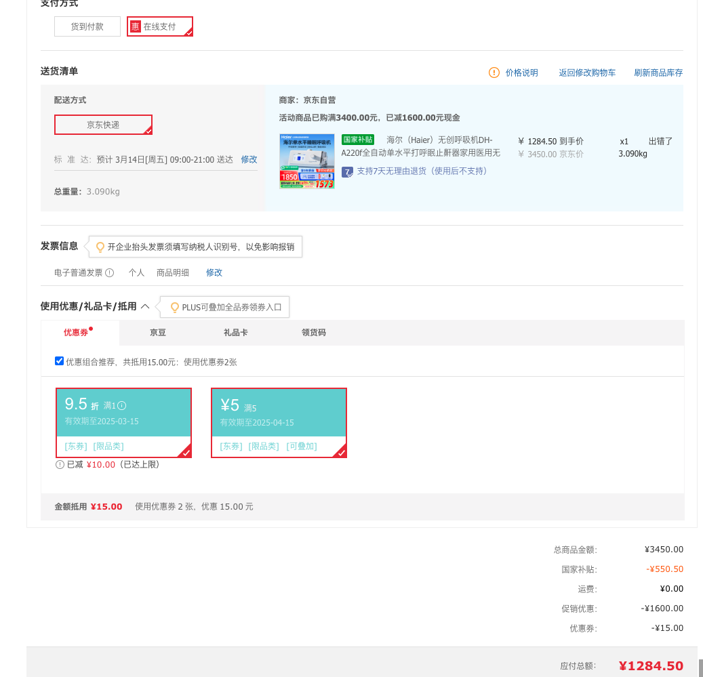Viewport: 703px width, 677px height.
Task: Select 在线支付 payment option
Action: [160, 26]
